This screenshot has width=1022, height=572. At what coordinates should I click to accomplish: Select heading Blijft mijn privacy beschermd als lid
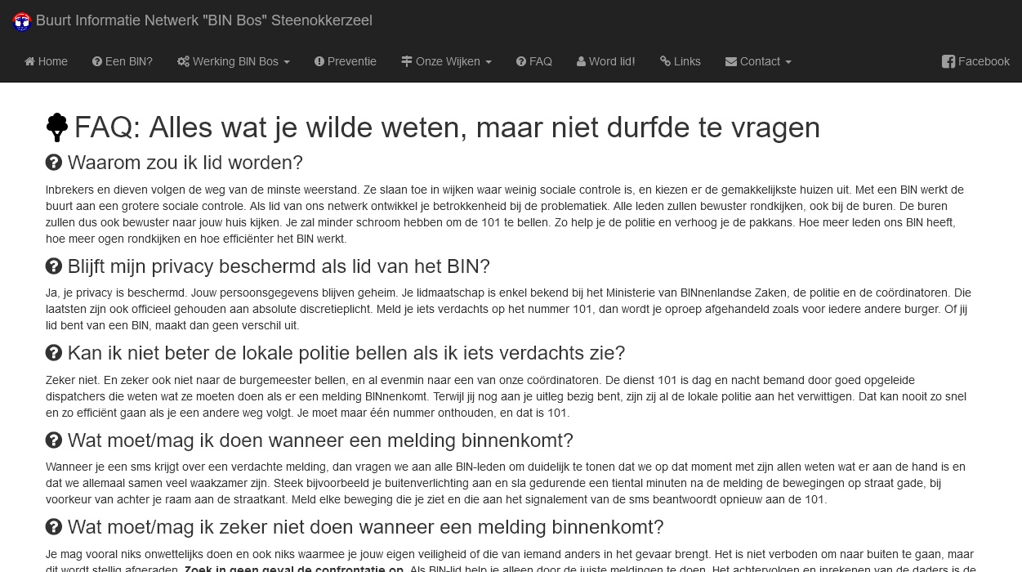coord(279,266)
